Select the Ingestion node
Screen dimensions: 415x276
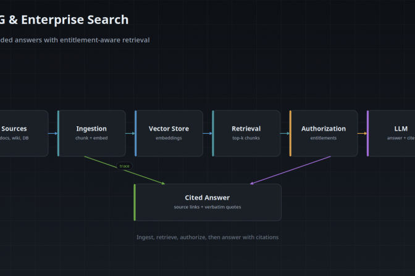91,133
